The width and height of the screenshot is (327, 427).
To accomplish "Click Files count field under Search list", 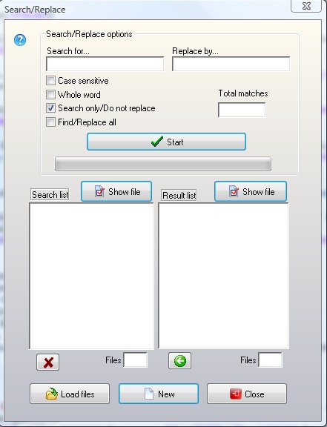I will pos(136,360).
